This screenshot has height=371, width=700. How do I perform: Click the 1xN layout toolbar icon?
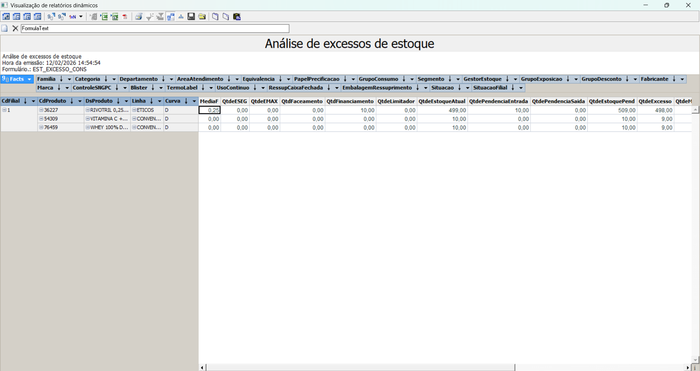pyautogui.click(x=73, y=16)
